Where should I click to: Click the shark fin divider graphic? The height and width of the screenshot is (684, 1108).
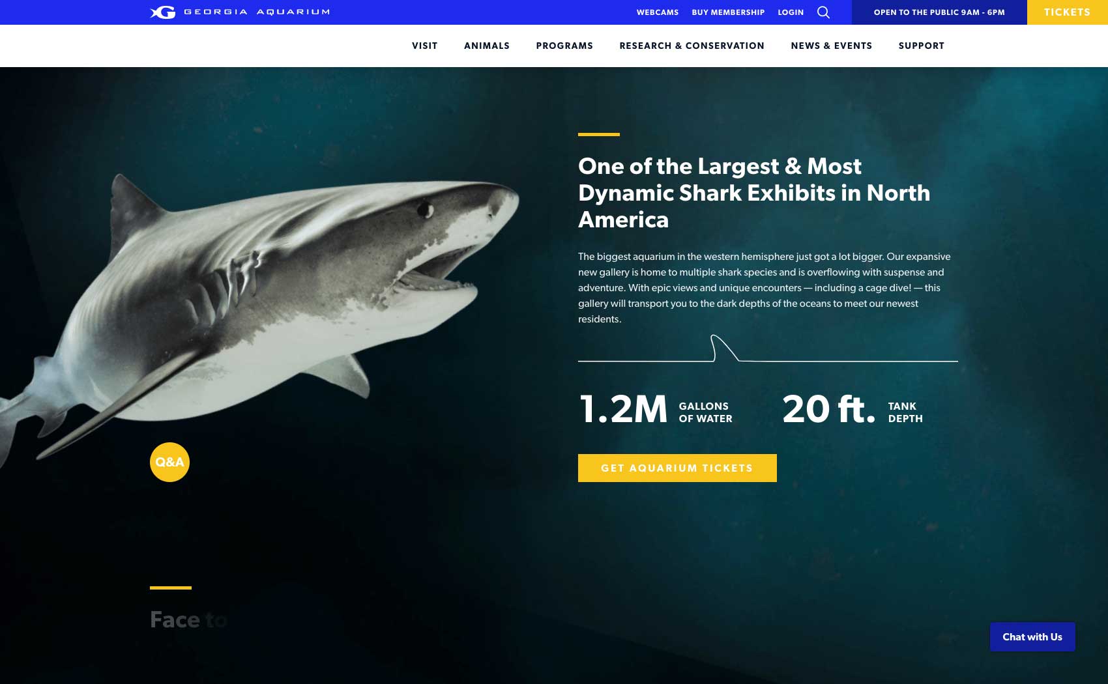click(768, 348)
